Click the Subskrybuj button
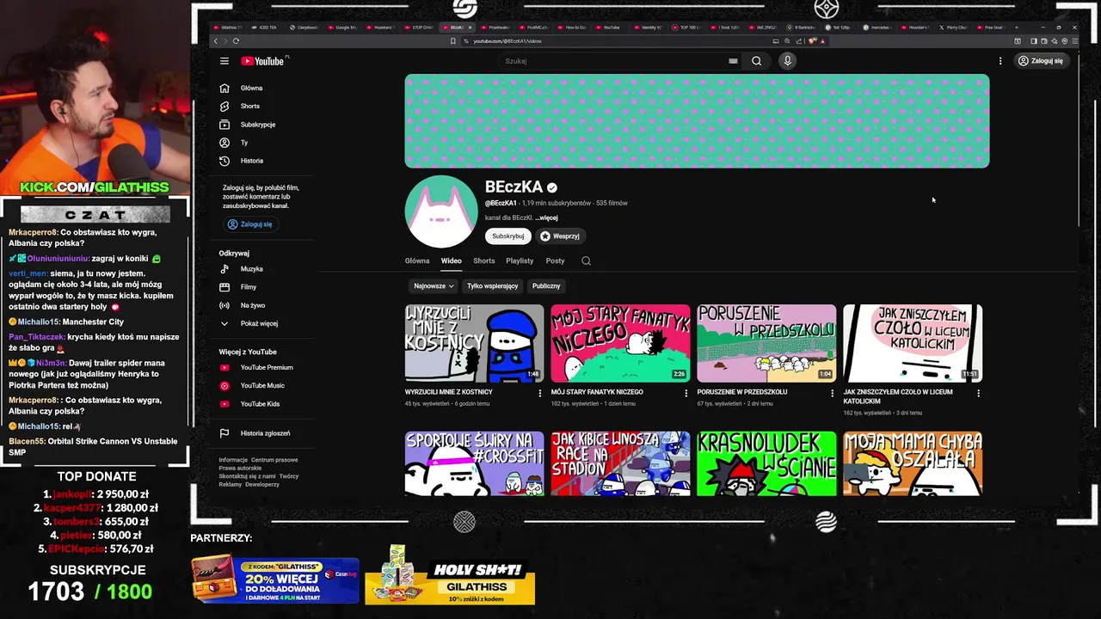The image size is (1101, 619). [508, 236]
